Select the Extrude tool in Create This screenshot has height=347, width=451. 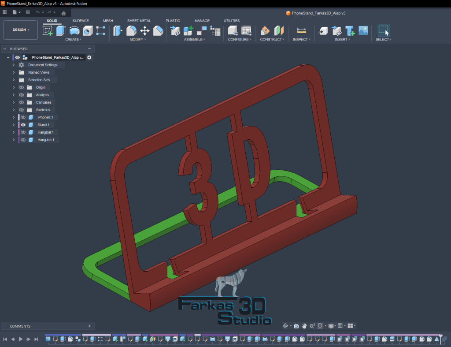tap(60, 30)
